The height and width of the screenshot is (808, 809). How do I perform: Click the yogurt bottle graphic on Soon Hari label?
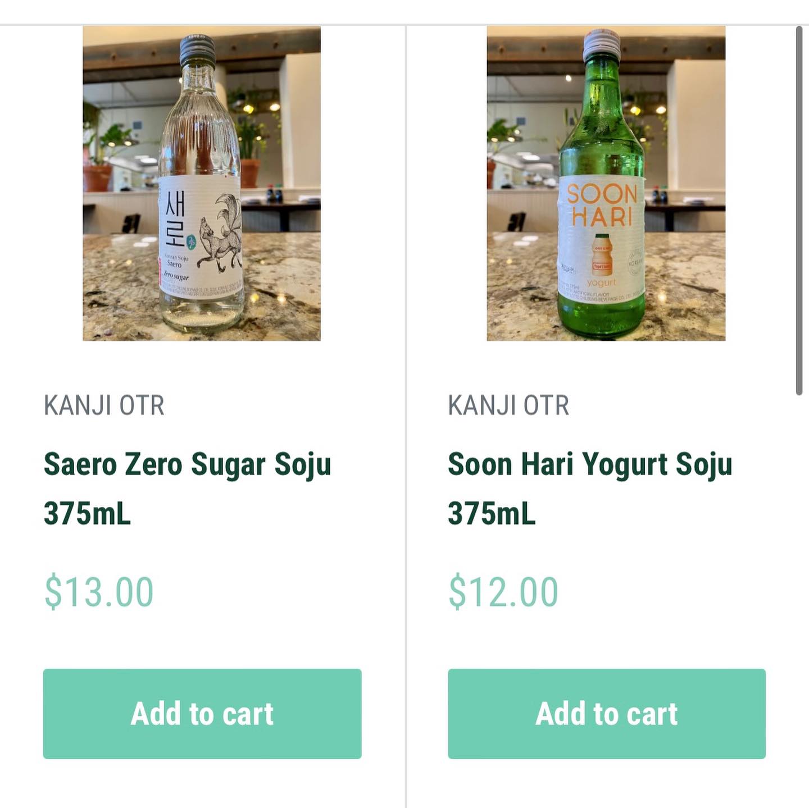tap(602, 254)
